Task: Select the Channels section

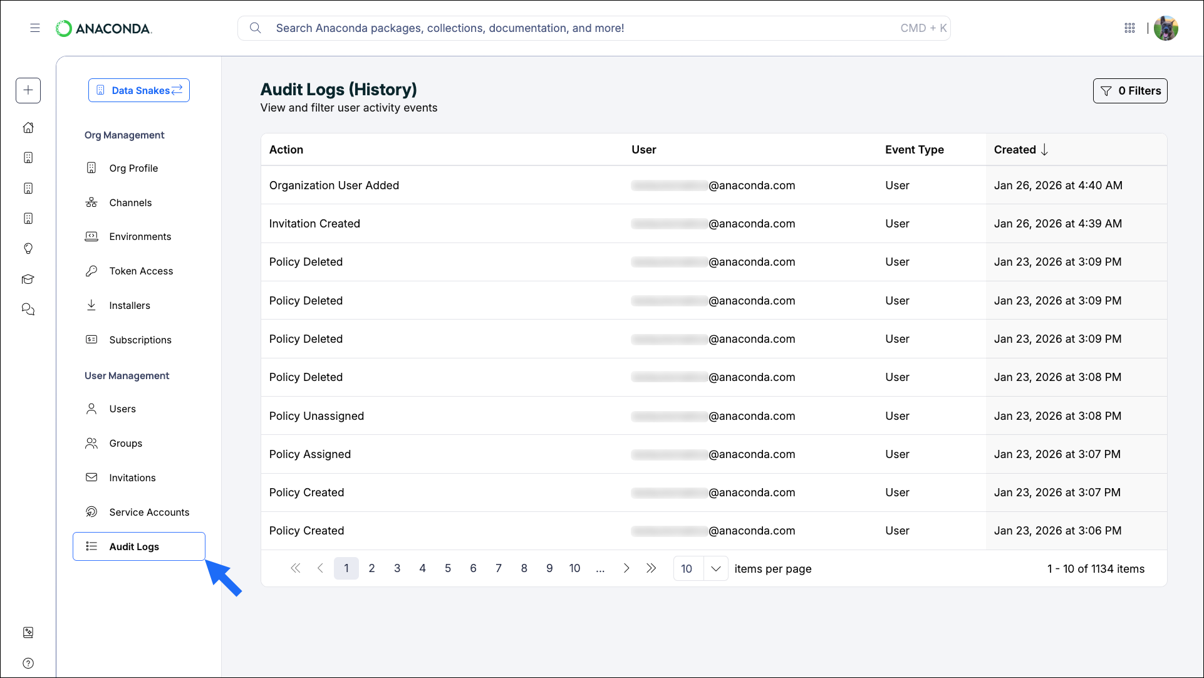Action: pos(130,202)
